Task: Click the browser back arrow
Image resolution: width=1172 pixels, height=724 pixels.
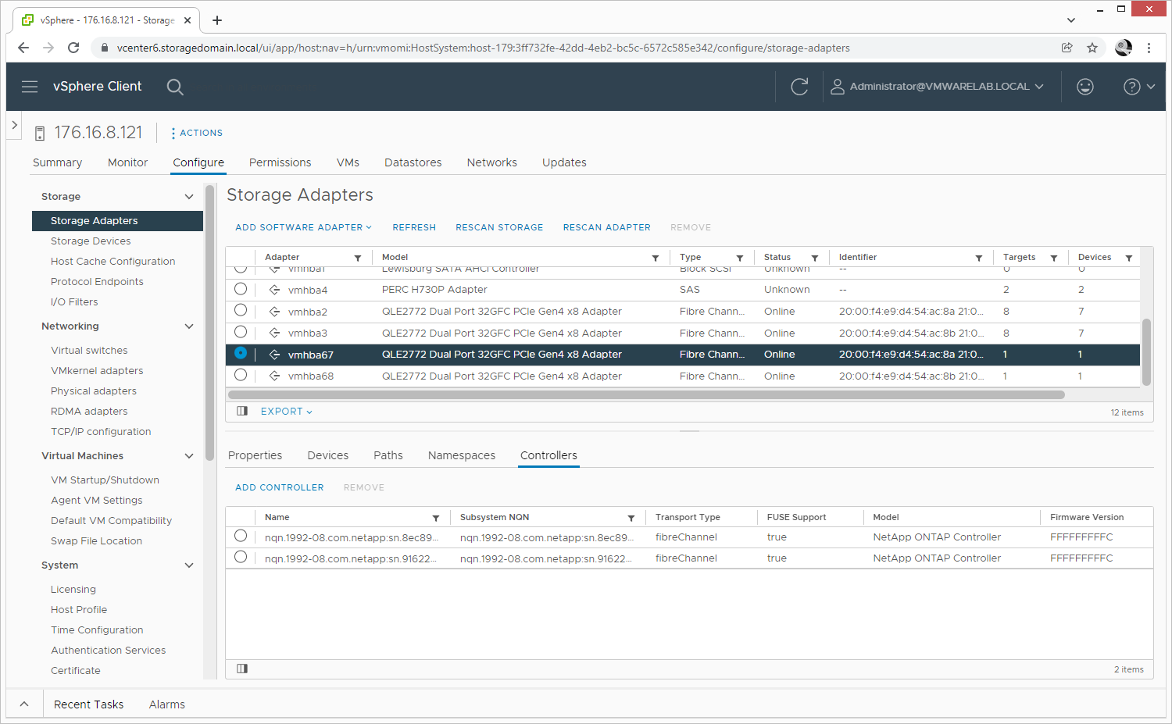Action: coord(23,48)
